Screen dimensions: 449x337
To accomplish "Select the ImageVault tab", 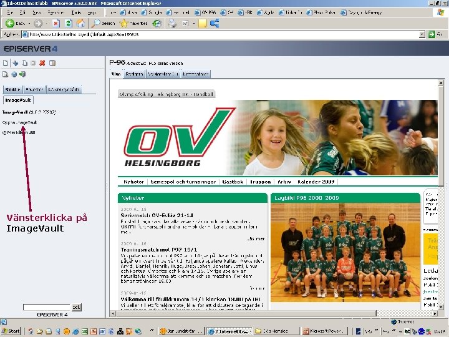I will (18, 100).
